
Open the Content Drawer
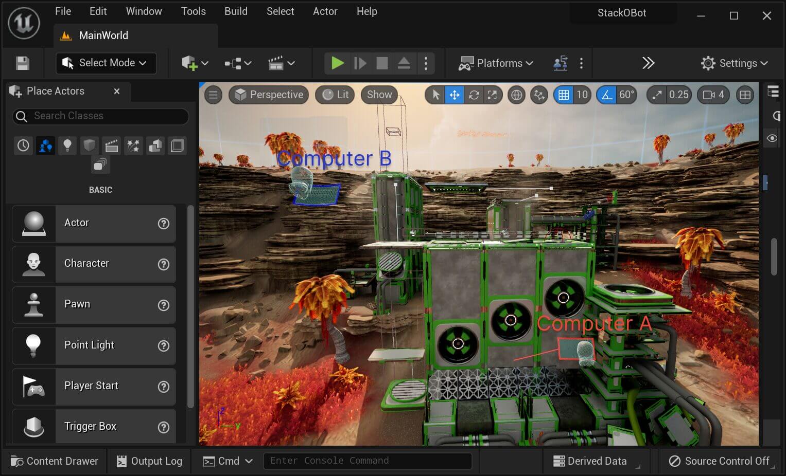[x=54, y=461]
